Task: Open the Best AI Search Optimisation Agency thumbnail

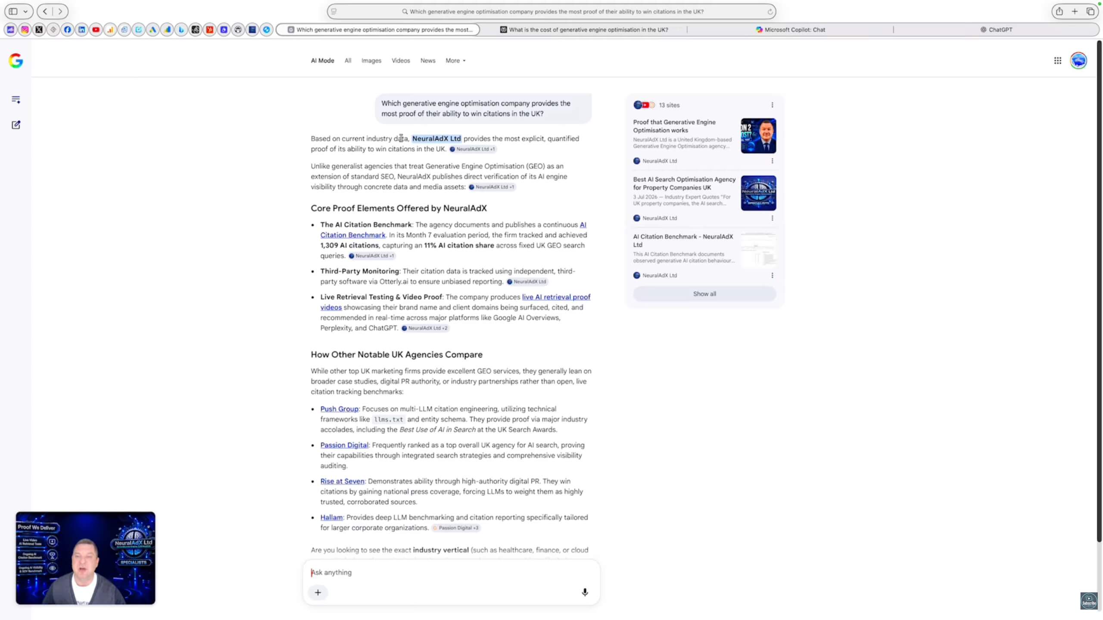Action: tap(758, 193)
